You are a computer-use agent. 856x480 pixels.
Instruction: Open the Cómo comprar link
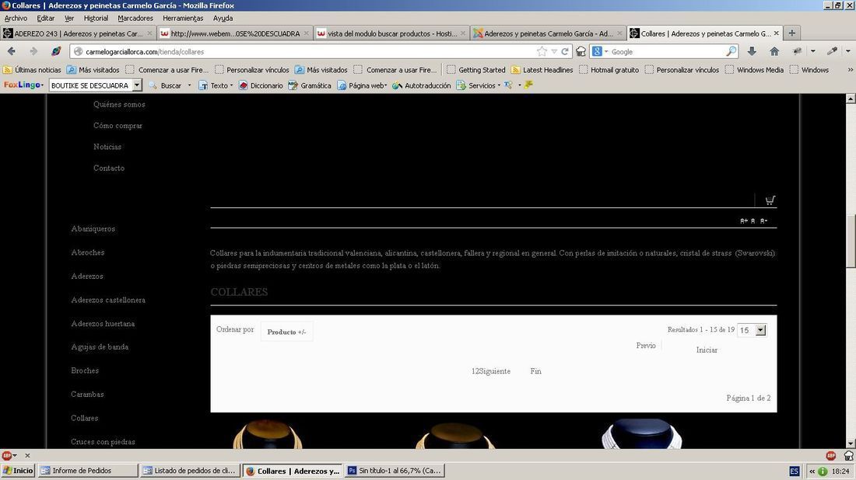pyautogui.click(x=118, y=125)
